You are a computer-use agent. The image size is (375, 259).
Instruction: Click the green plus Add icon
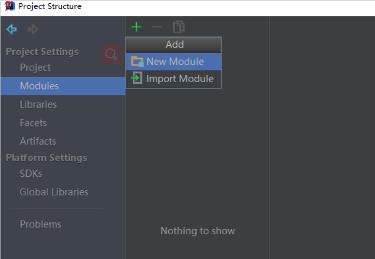(136, 27)
